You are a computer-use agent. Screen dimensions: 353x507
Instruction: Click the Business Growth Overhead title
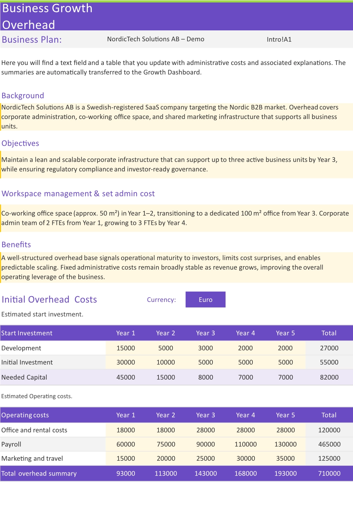[x=47, y=16]
